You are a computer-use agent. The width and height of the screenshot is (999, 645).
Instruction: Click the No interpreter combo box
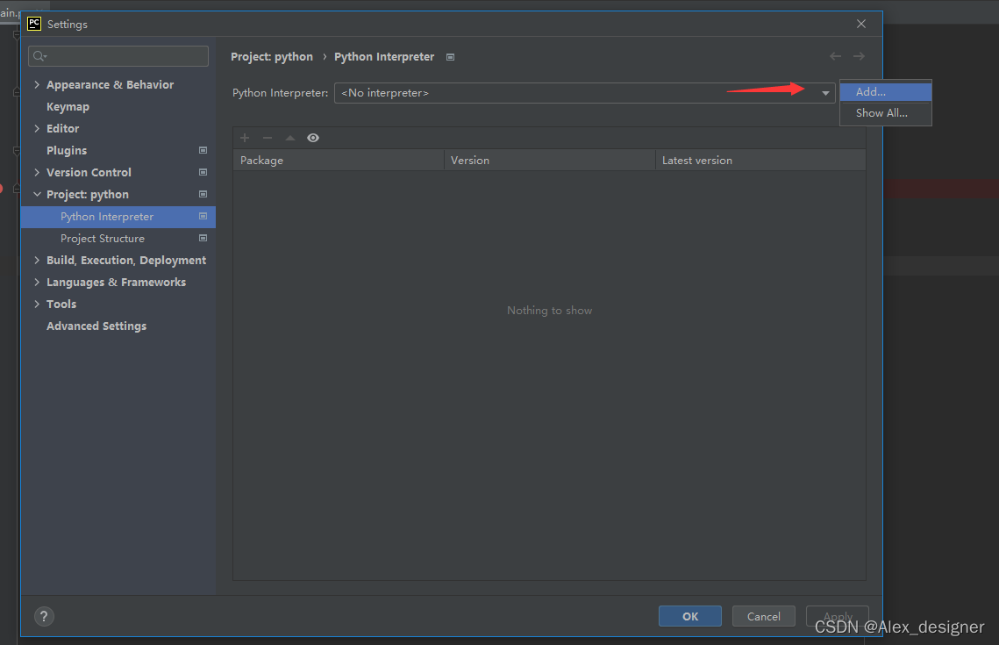[x=584, y=93]
